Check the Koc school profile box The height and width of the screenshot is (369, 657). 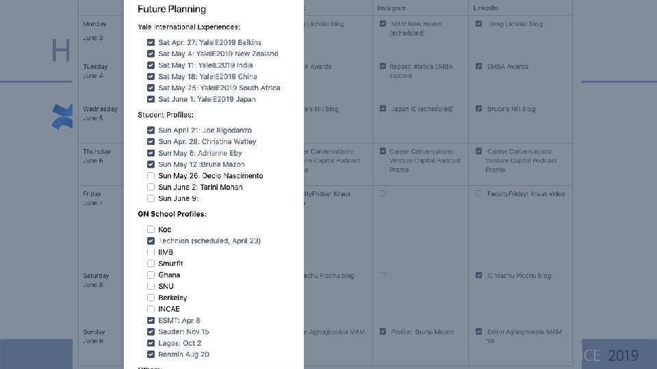151,230
